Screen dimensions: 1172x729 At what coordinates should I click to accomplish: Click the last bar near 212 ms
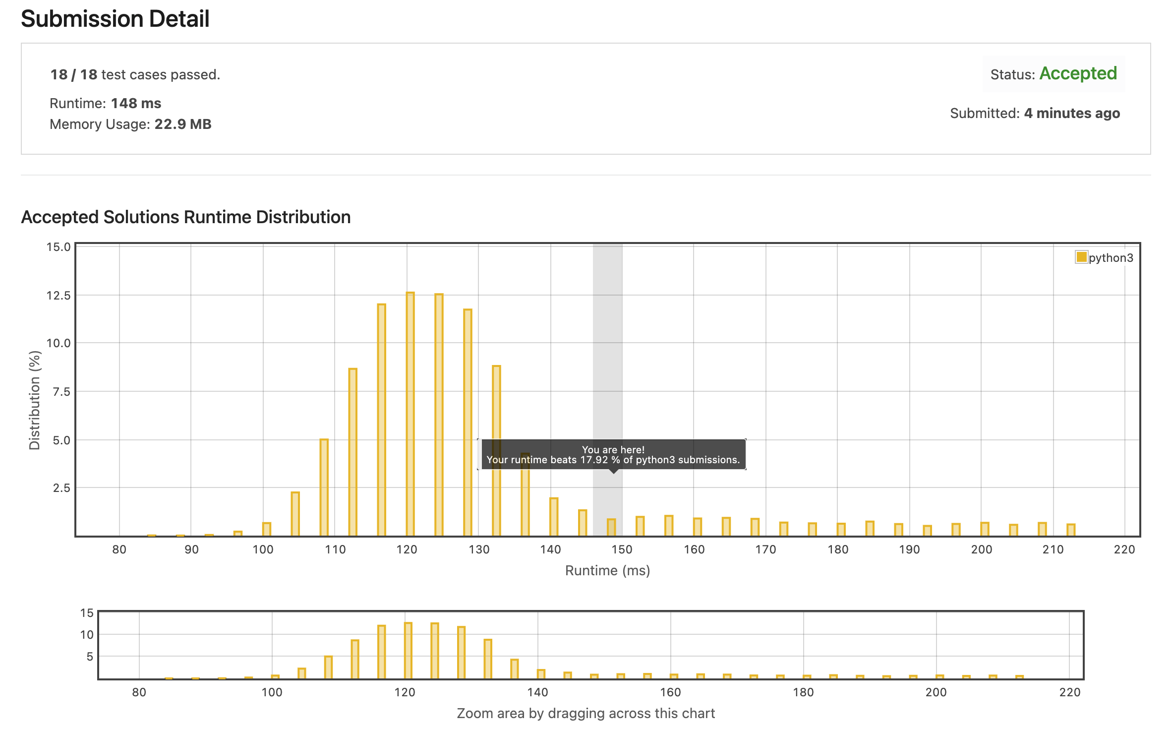(x=1071, y=530)
